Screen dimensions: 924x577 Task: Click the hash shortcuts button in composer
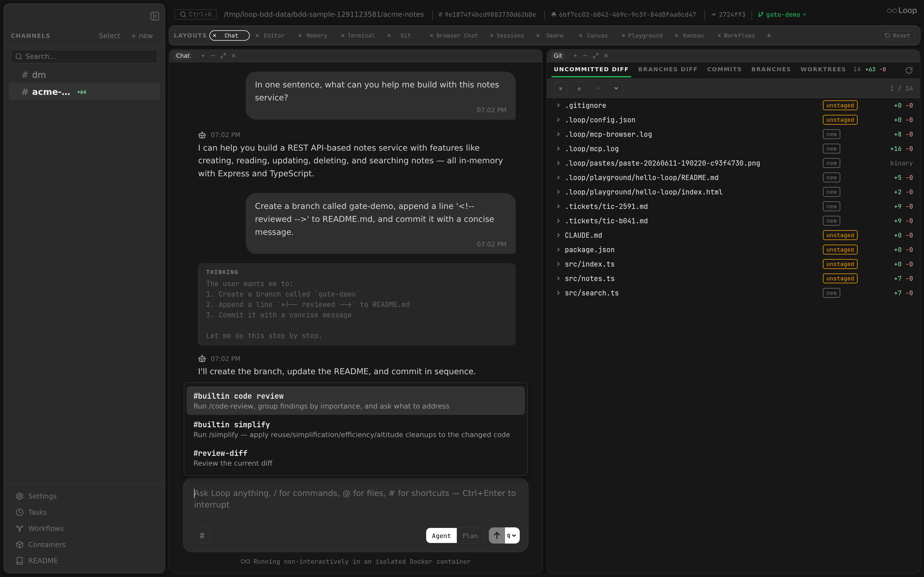(202, 535)
